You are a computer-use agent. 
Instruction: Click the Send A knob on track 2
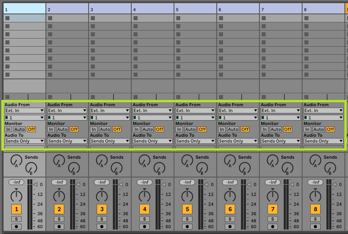point(59,159)
